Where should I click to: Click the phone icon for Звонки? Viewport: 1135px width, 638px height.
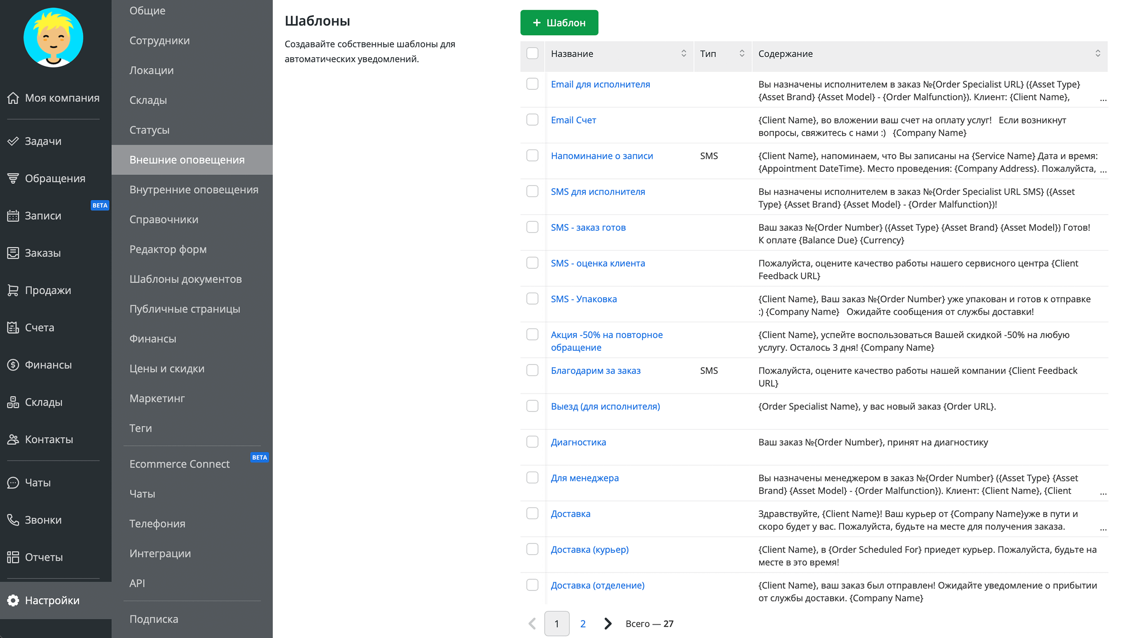[13, 520]
